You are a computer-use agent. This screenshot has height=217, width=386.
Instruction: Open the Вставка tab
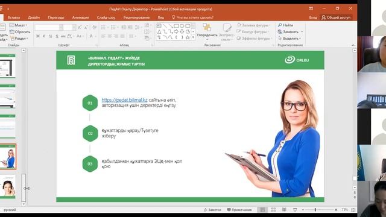14,17
